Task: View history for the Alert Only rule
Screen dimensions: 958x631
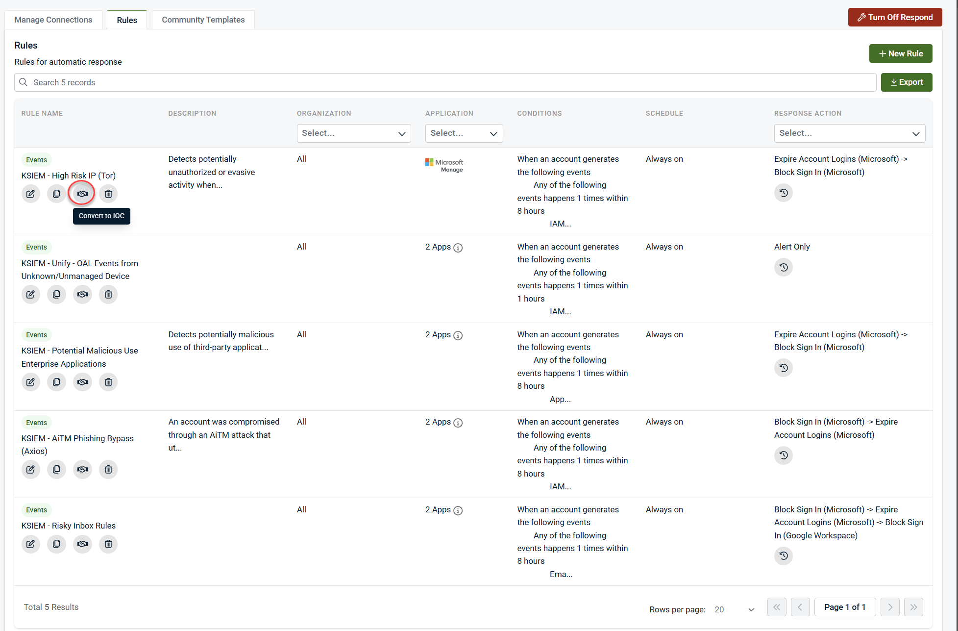Action: pos(783,267)
